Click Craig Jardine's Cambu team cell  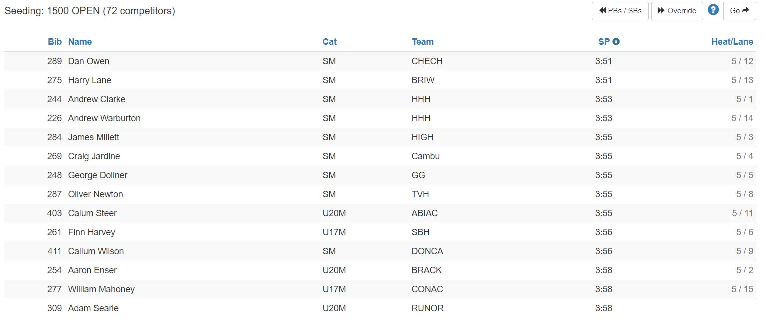pyautogui.click(x=426, y=156)
